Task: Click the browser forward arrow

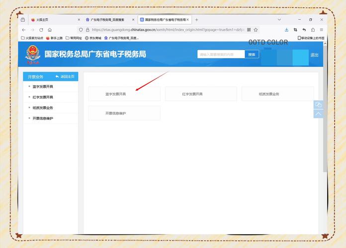Action: coord(33,30)
